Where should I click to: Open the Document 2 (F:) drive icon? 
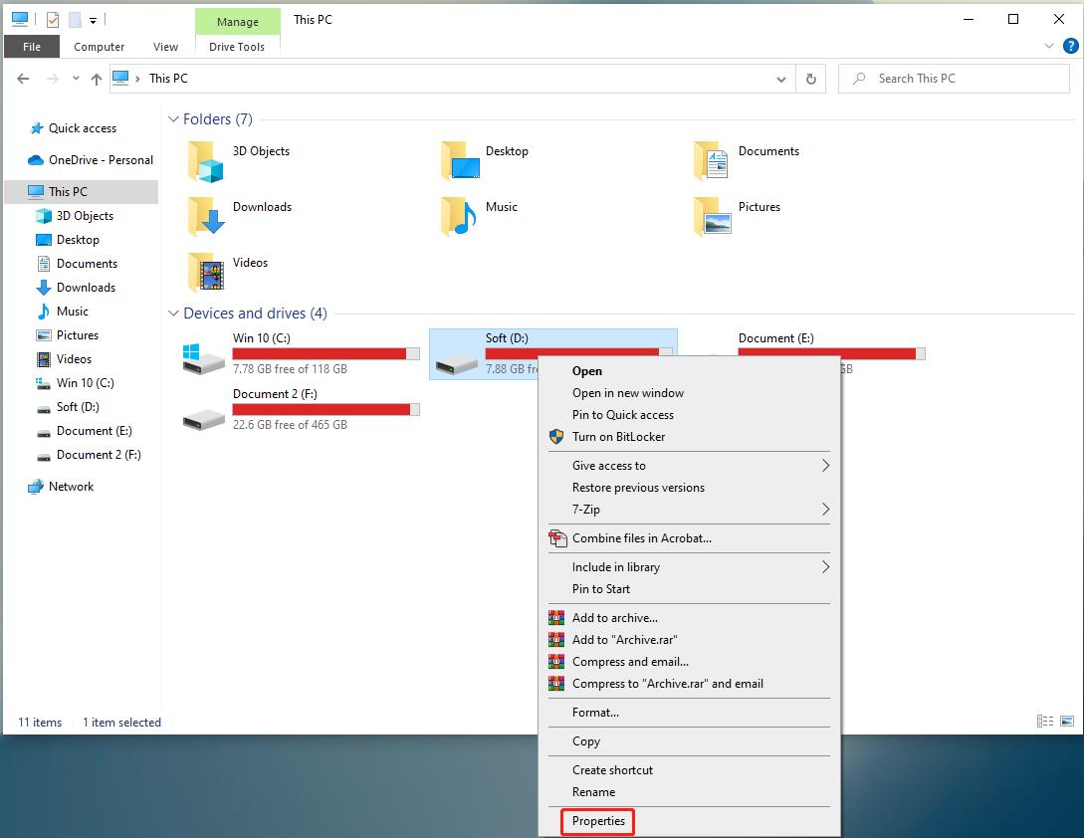(204, 413)
